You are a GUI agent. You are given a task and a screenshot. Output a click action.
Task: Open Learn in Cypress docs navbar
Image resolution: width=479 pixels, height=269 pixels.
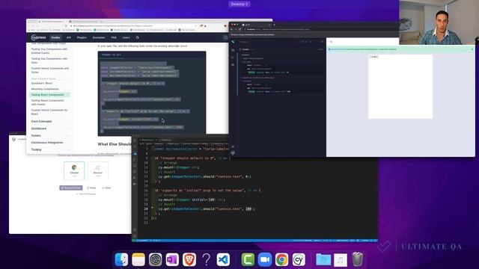coord(126,37)
